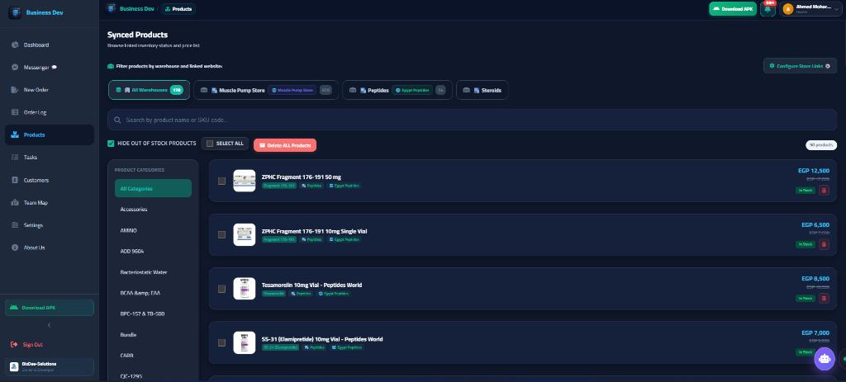Click the EGP 12,500 price
This screenshot has width=846, height=382.
pyautogui.click(x=814, y=171)
